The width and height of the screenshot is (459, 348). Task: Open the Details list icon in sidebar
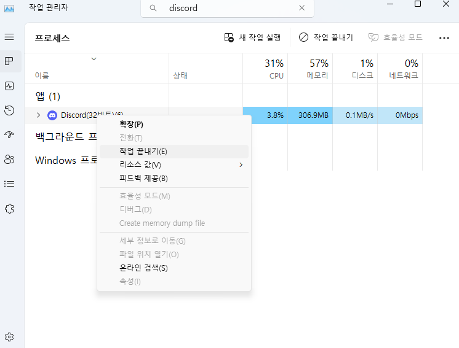(9, 184)
